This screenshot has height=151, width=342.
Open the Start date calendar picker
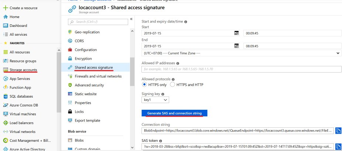(x=236, y=33)
